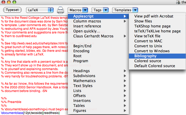Open the Templates dropdown menu
This screenshot has height=115, width=186.
125,10
